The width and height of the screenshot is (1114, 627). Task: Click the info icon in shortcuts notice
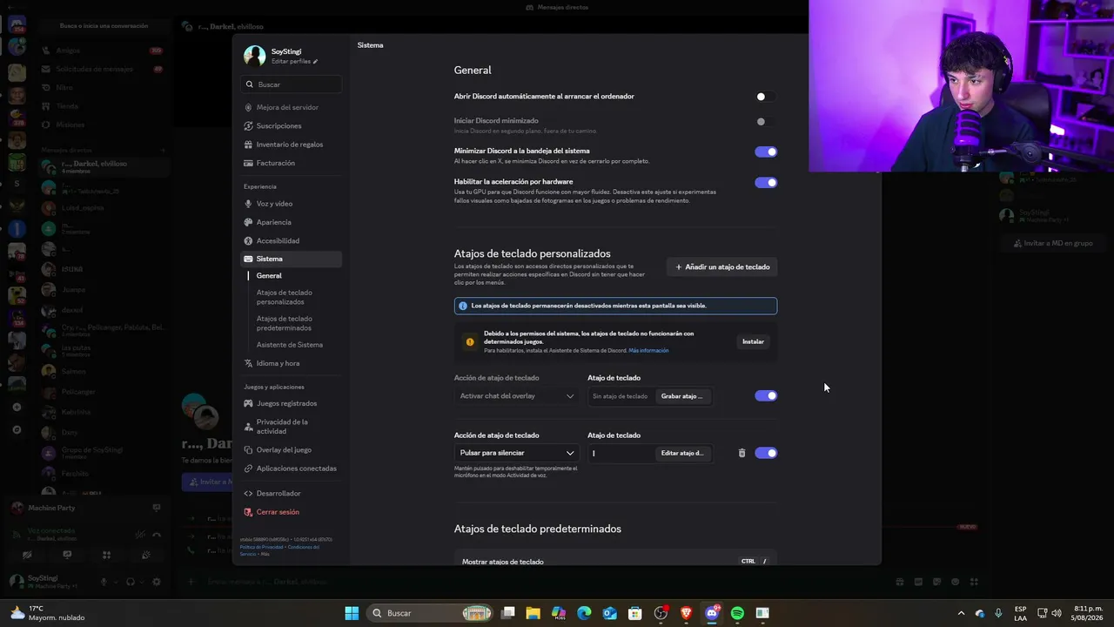pos(463,306)
